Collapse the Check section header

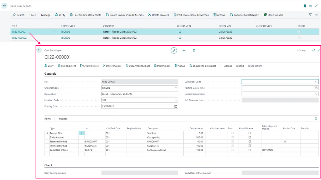[49, 165]
